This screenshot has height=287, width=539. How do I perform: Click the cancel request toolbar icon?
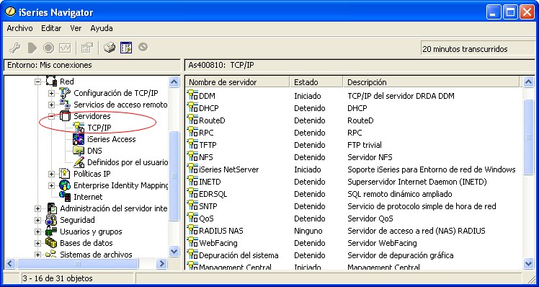pyautogui.click(x=143, y=47)
